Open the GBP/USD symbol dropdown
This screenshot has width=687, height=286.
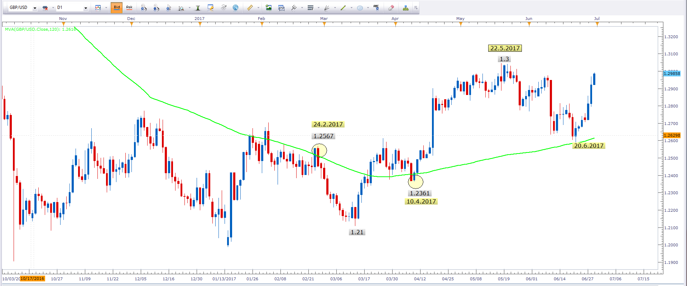tap(35, 8)
